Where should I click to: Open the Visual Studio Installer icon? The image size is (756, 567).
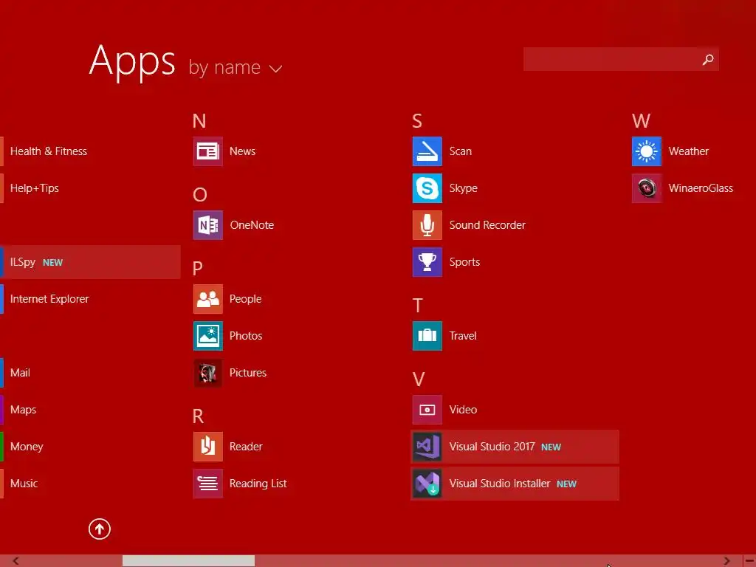coord(427,484)
